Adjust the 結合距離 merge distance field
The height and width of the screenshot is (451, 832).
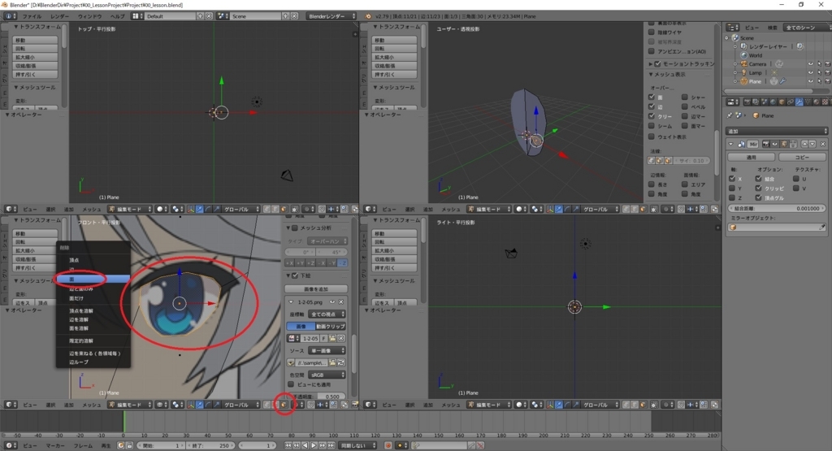777,209
